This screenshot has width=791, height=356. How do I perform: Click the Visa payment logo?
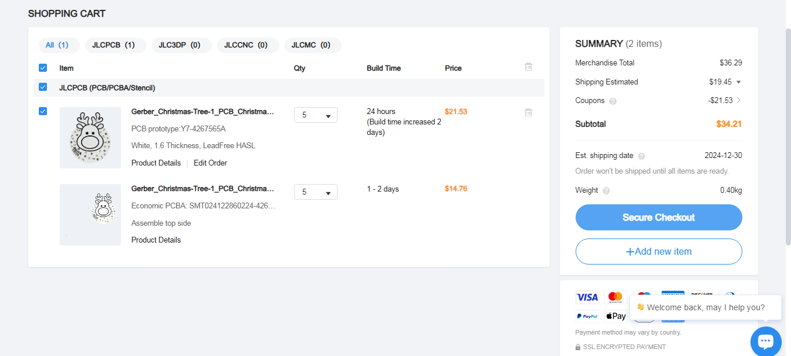[587, 297]
